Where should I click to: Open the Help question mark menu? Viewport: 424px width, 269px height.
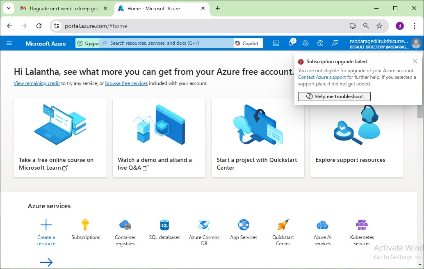(320, 44)
